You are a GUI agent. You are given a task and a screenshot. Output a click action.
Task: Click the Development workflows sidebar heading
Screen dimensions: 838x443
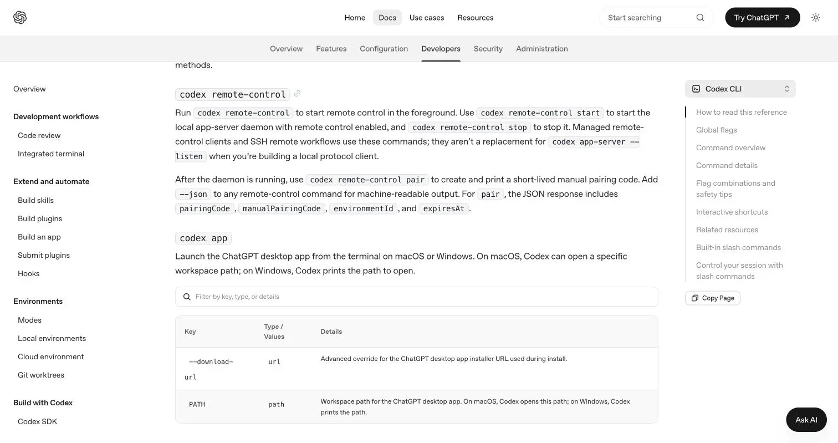56,116
